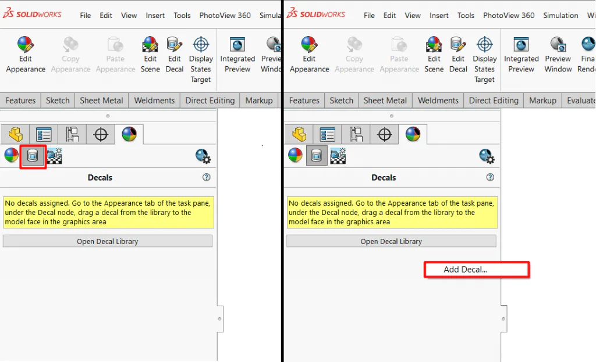Open PhotoView options gear in left screenshot
The width and height of the screenshot is (596, 362).
(x=203, y=156)
